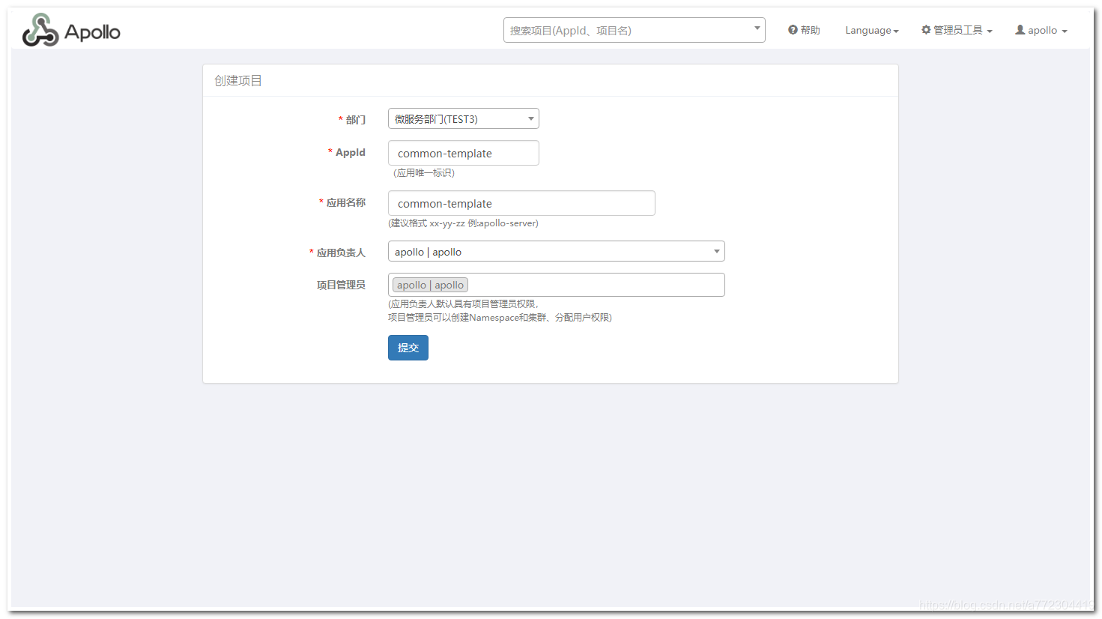Click the apollo user profile icon
Screen dimensions: 1102x619
click(x=1020, y=29)
